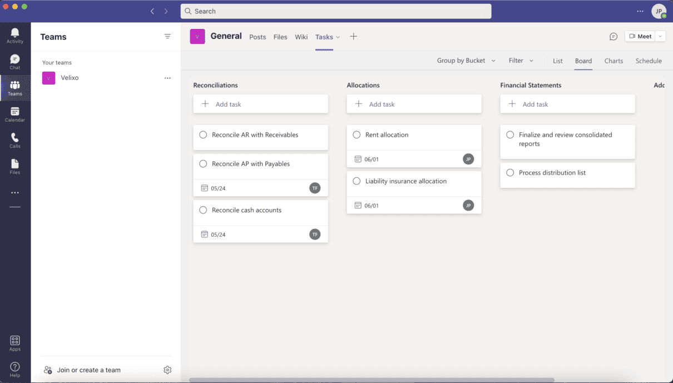Mark Reconcile AR with Receivables complete
The image size is (673, 383).
(203, 135)
